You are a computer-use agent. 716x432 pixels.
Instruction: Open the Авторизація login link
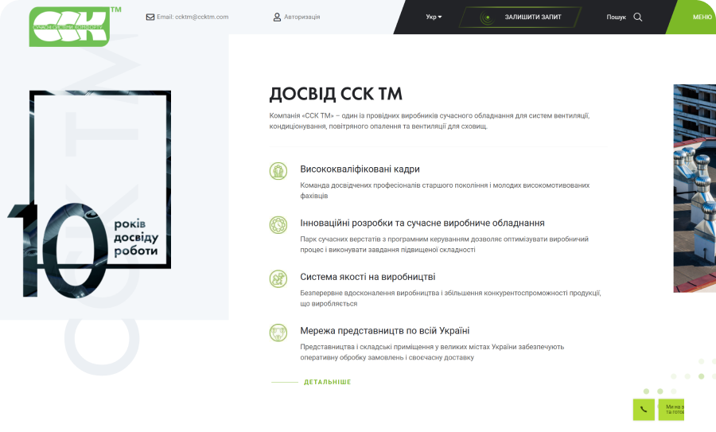(x=302, y=17)
